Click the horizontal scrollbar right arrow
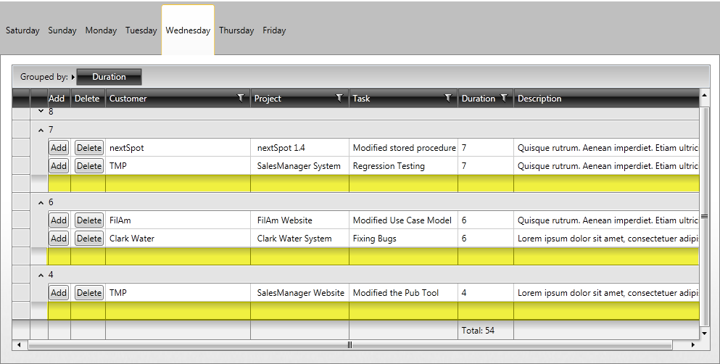The height and width of the screenshot is (364, 720). 693,344
